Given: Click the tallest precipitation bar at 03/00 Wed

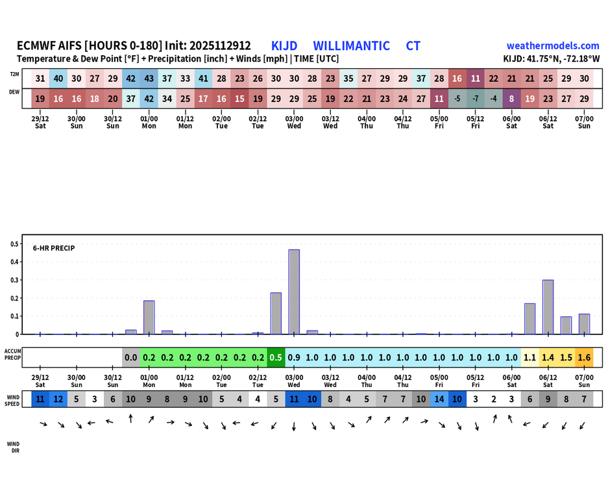Looking at the screenshot, I should [294, 292].
